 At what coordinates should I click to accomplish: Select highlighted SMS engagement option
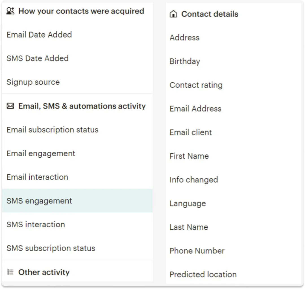coord(39,201)
